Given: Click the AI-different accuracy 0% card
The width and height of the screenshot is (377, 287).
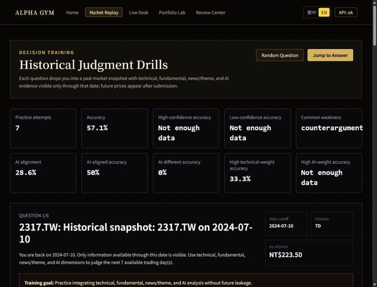Looking at the screenshot, I should pos(186,173).
